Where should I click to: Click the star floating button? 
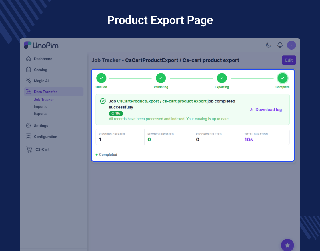pyautogui.click(x=287, y=245)
